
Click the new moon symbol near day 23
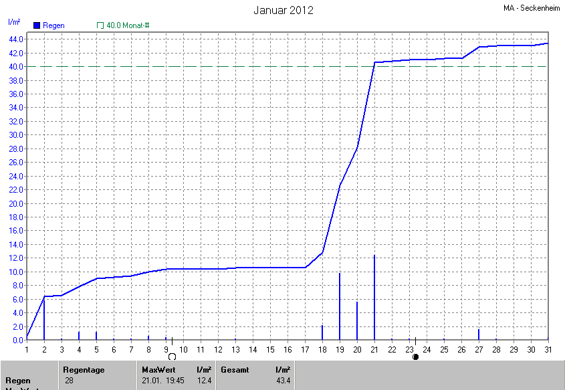[415, 357]
